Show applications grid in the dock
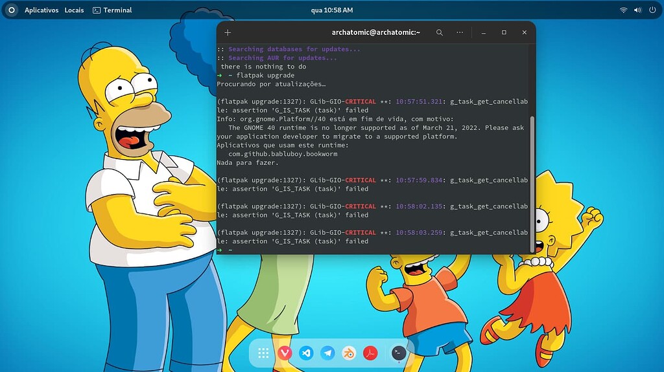664x372 pixels. pyautogui.click(x=263, y=353)
